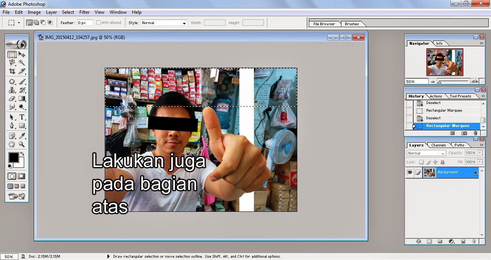Screen dimensions: 491x260
Task: Open the Opacity slider arrow
Action: click(479, 153)
